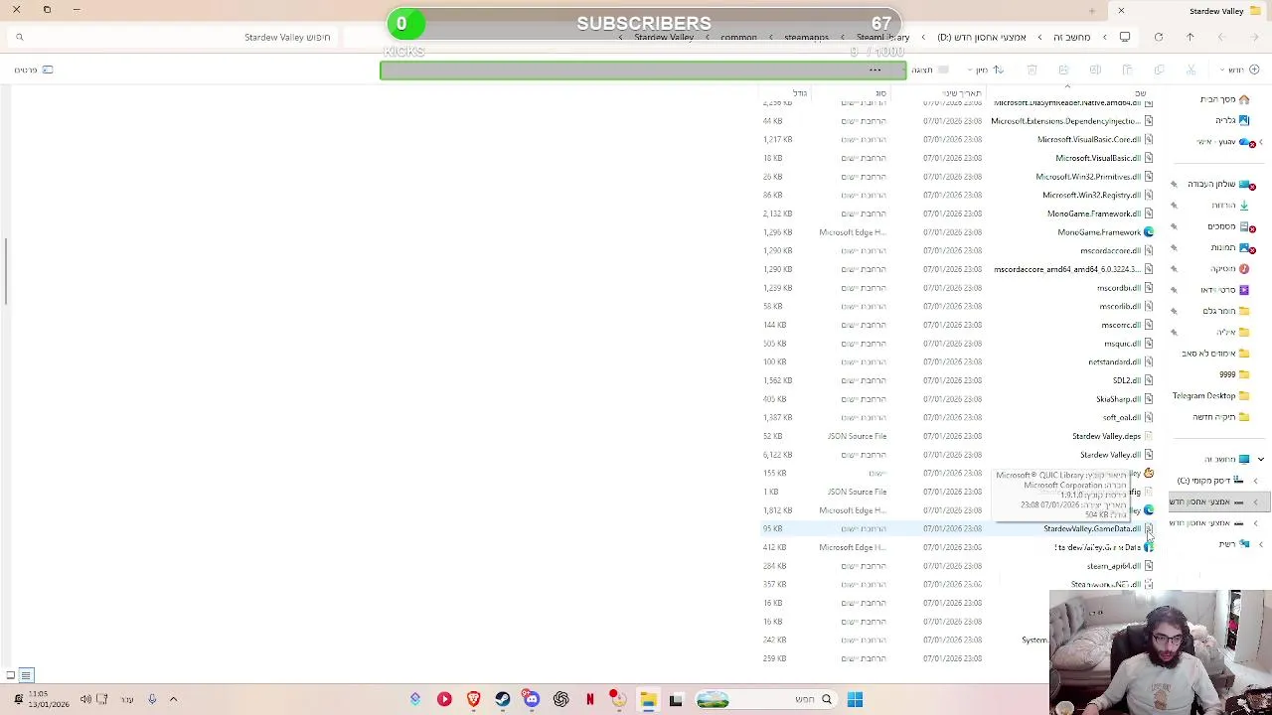Sort by the Type (סוג) column header

click(880, 93)
